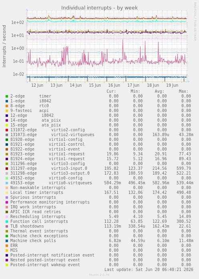This screenshot has width=199, height=279.
Task: Click the Munin 2.0.76 footer text
Action: pos(99,275)
